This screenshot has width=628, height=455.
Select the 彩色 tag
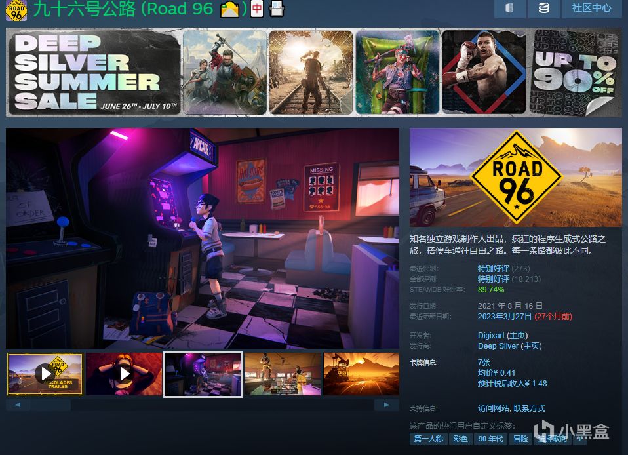coord(461,439)
